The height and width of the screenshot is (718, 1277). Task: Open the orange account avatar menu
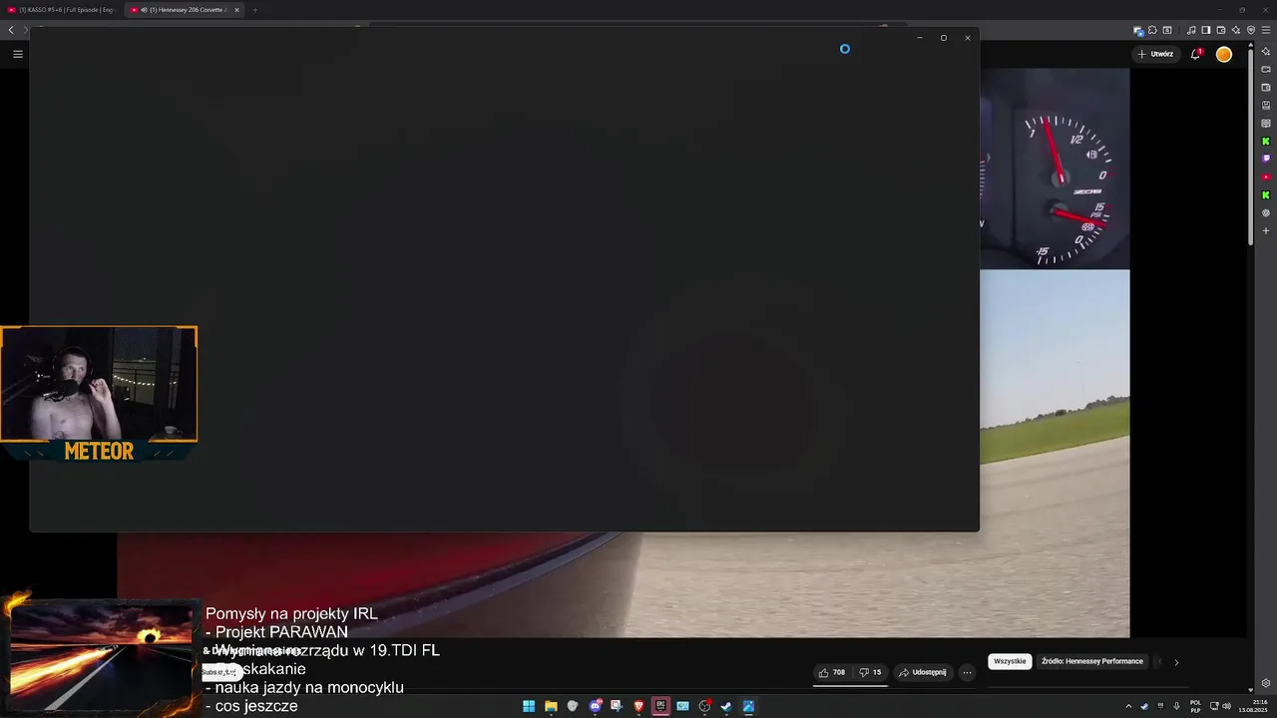[1224, 54]
